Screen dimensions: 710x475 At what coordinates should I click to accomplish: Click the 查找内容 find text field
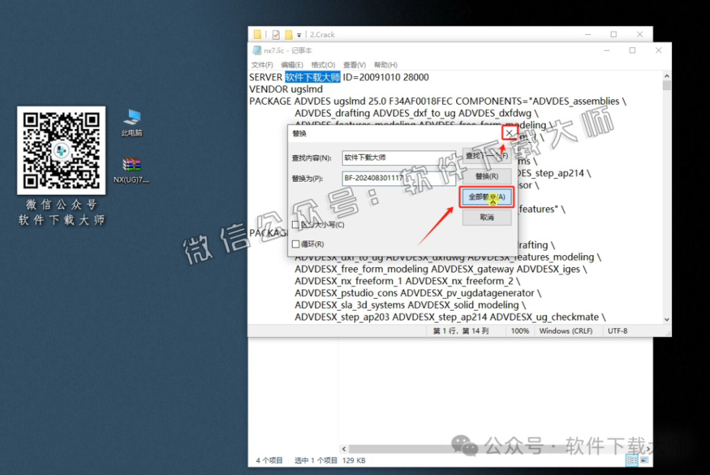(x=398, y=158)
